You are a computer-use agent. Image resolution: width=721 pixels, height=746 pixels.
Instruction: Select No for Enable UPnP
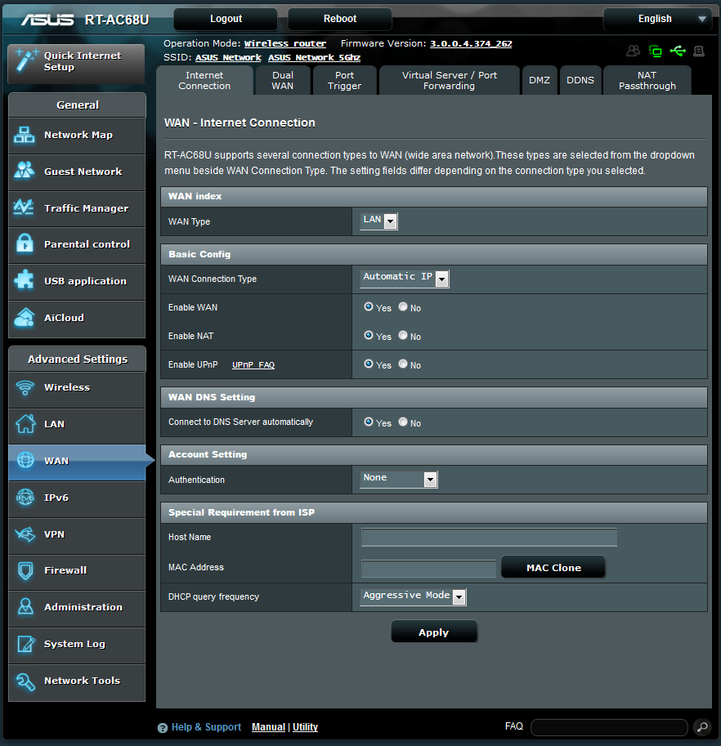[403, 364]
